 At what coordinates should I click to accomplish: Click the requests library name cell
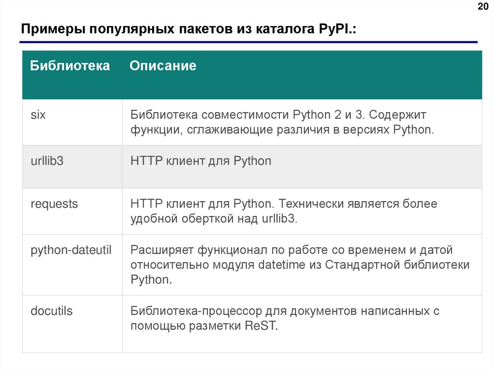point(54,204)
